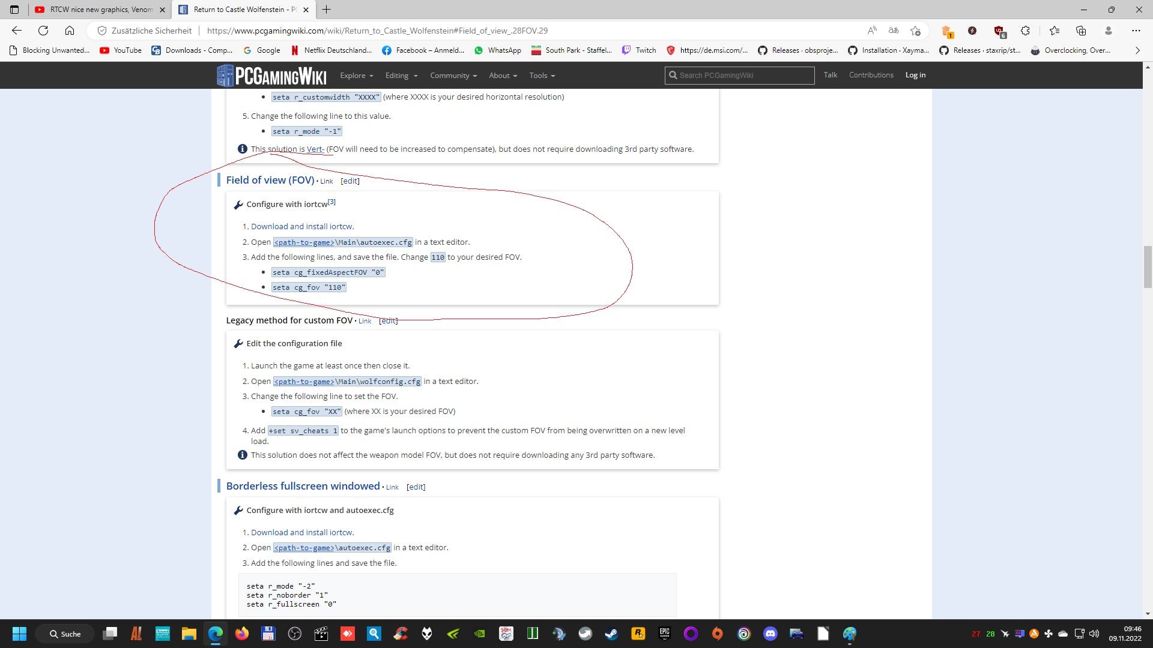Expand the About dropdown menu
Viewport: 1153px width, 648px height.
(503, 76)
